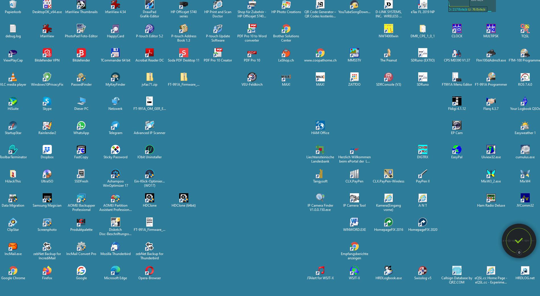Screen dimensions: 540x296
Task: Open JVComm32 shortcut
Action: coord(525,198)
